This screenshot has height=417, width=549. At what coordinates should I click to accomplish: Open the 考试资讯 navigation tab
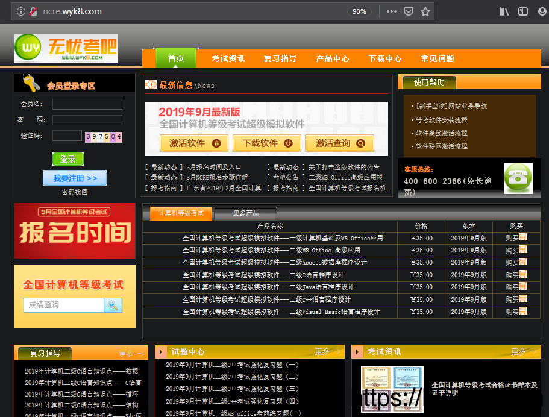228,58
